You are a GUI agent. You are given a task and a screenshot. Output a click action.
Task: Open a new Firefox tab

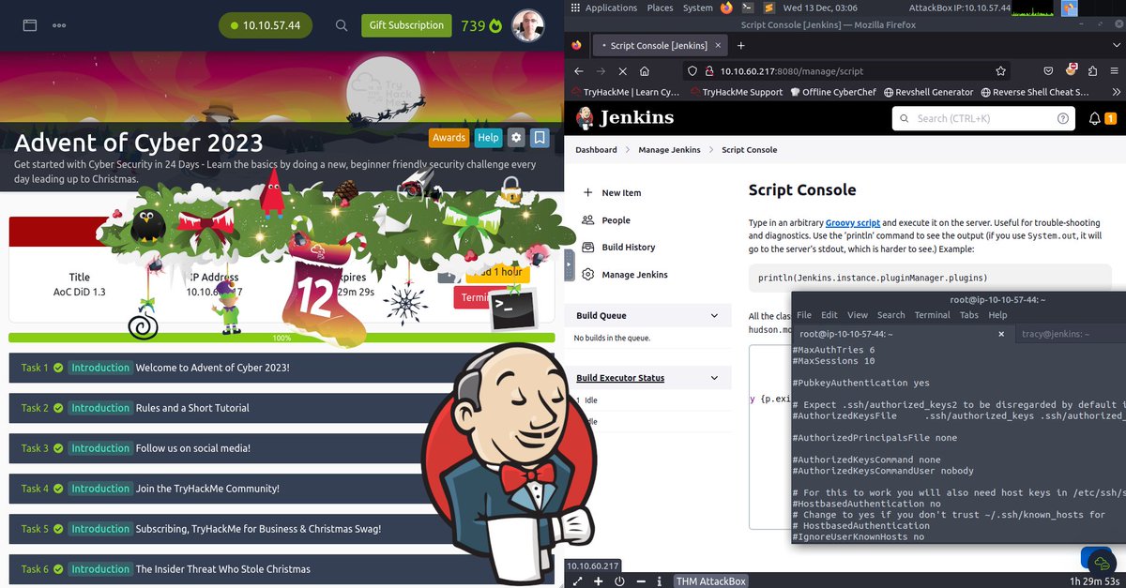click(740, 45)
